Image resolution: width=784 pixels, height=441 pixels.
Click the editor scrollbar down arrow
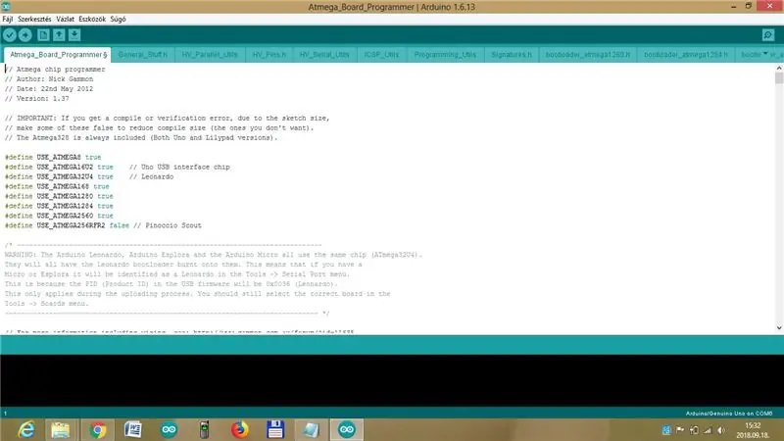[779, 328]
